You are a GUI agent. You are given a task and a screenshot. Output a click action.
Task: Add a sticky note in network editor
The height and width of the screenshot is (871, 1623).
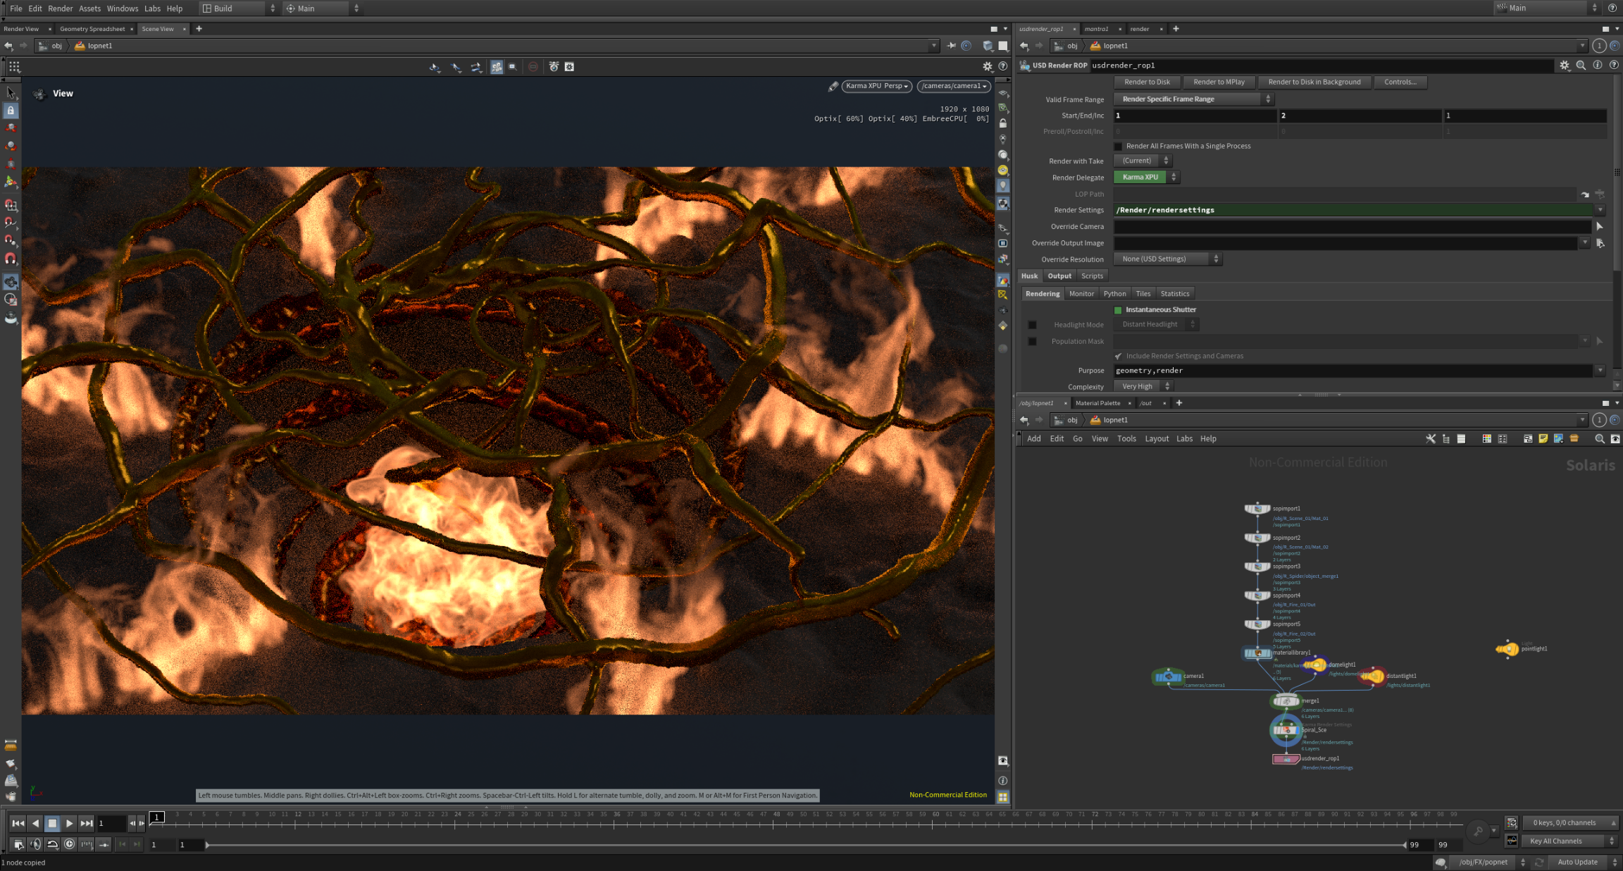(1543, 438)
